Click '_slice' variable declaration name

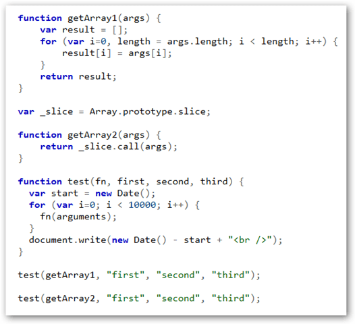tap(57, 111)
